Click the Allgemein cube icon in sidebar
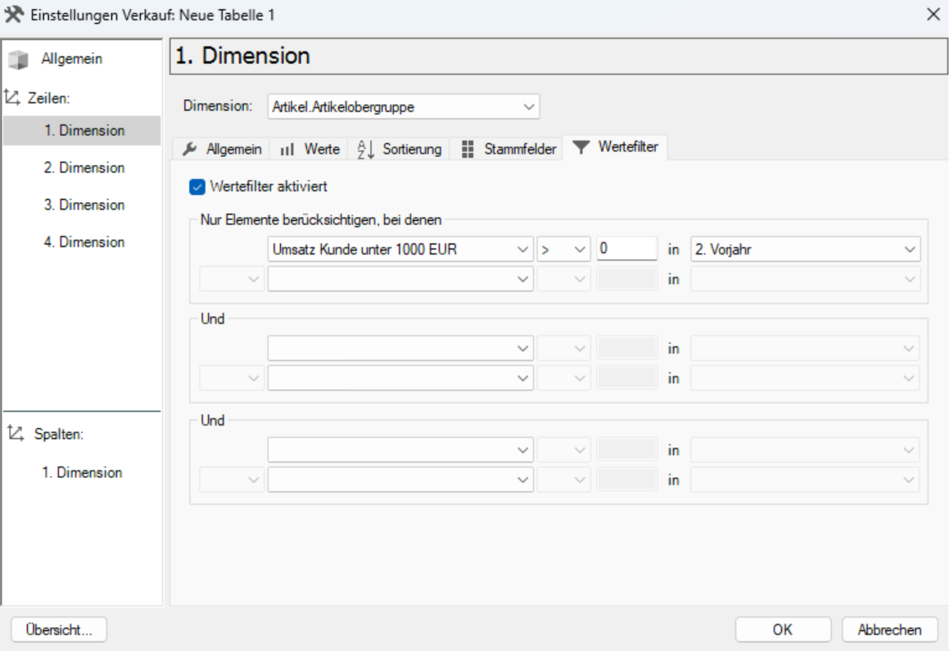949x654 pixels. [x=18, y=59]
